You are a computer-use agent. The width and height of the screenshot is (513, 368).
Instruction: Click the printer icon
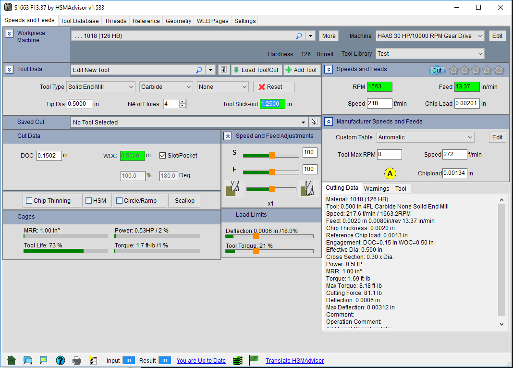pos(77,360)
